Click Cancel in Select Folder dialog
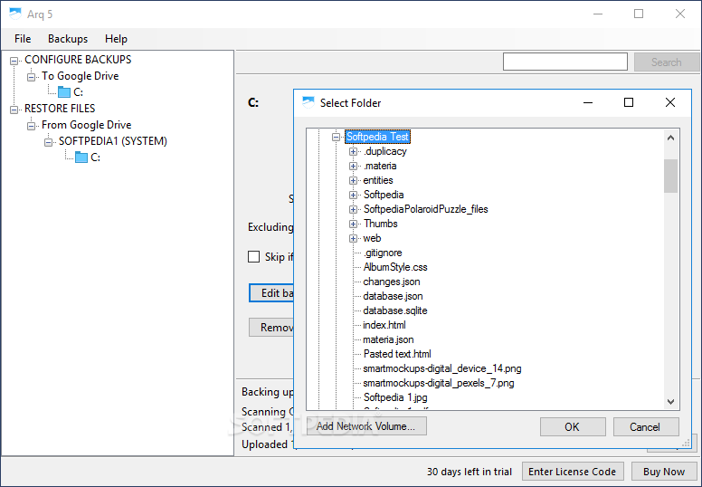 [646, 426]
